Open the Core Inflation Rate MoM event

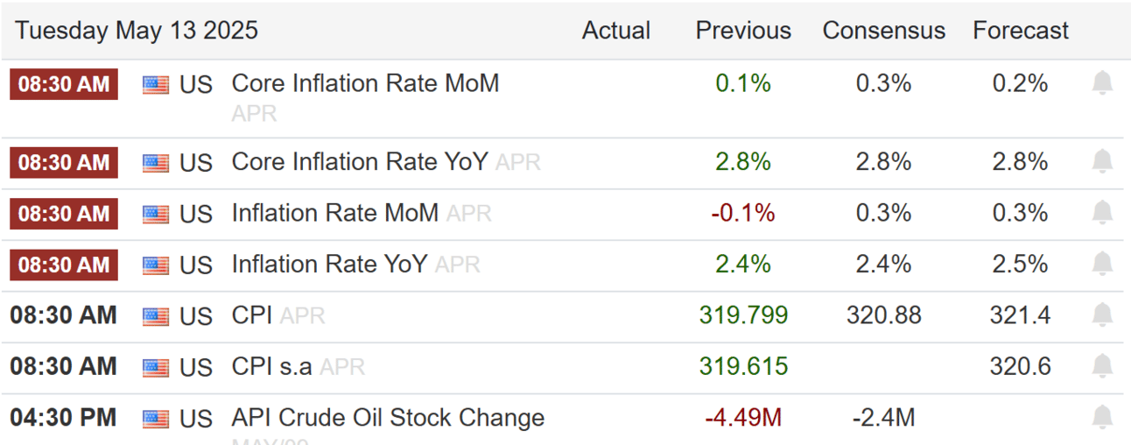click(x=365, y=84)
